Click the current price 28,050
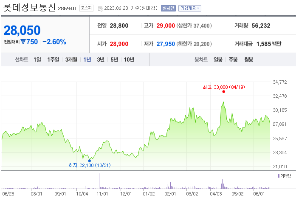The image size is (296, 201). (22, 30)
